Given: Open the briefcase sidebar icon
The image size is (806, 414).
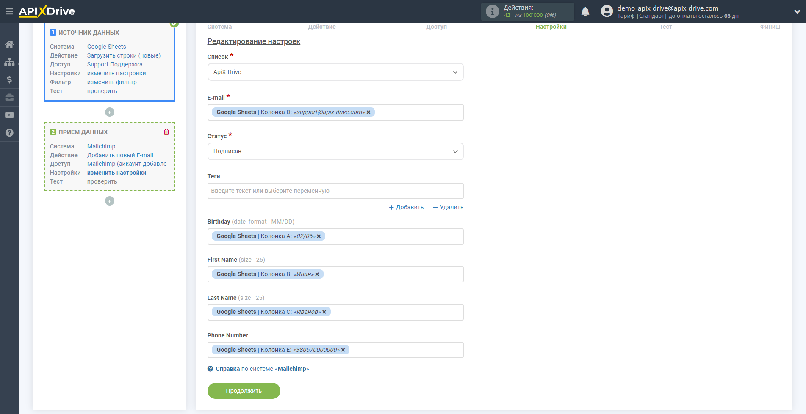Looking at the screenshot, I should click(x=9, y=97).
